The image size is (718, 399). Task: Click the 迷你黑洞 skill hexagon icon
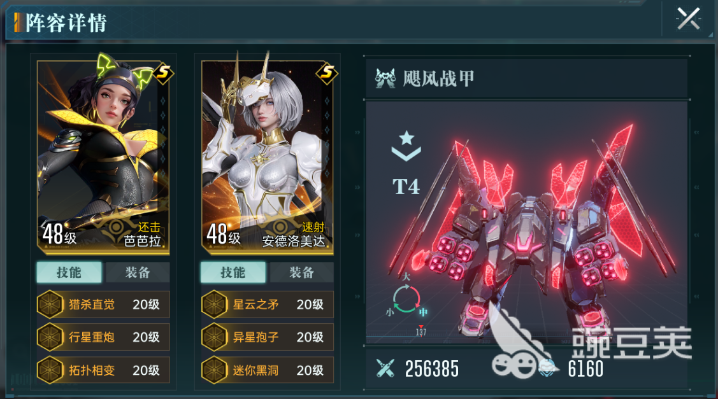pyautogui.click(x=214, y=370)
